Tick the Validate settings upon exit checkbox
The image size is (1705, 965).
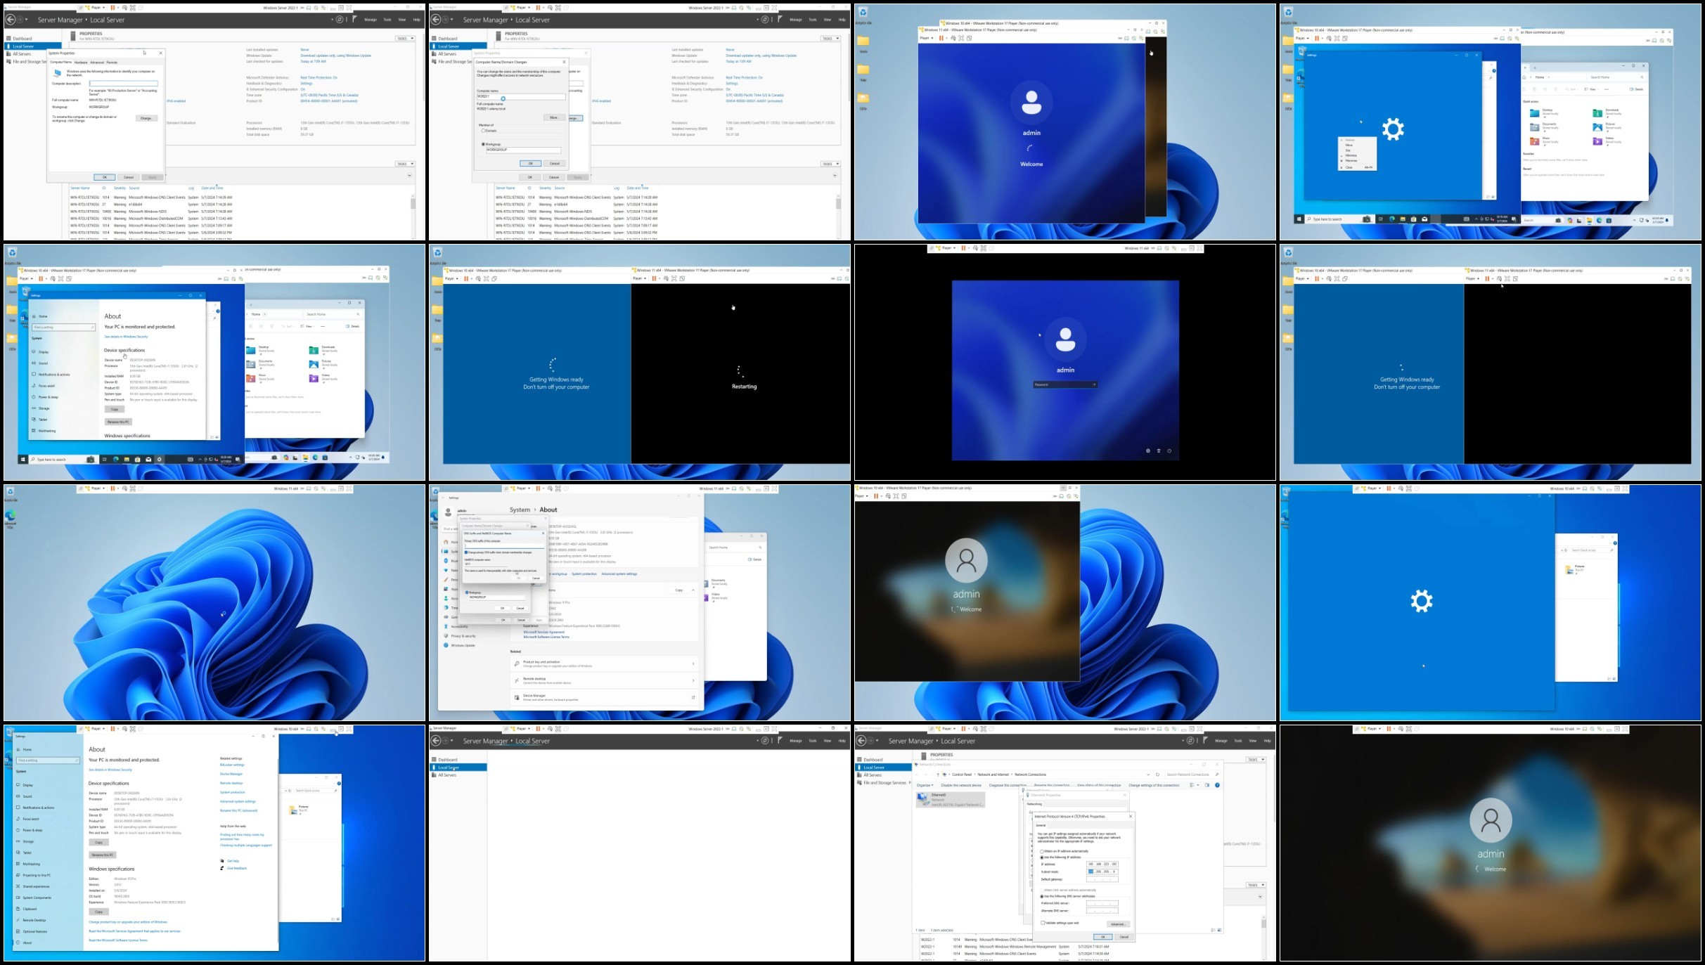coord(1043,923)
